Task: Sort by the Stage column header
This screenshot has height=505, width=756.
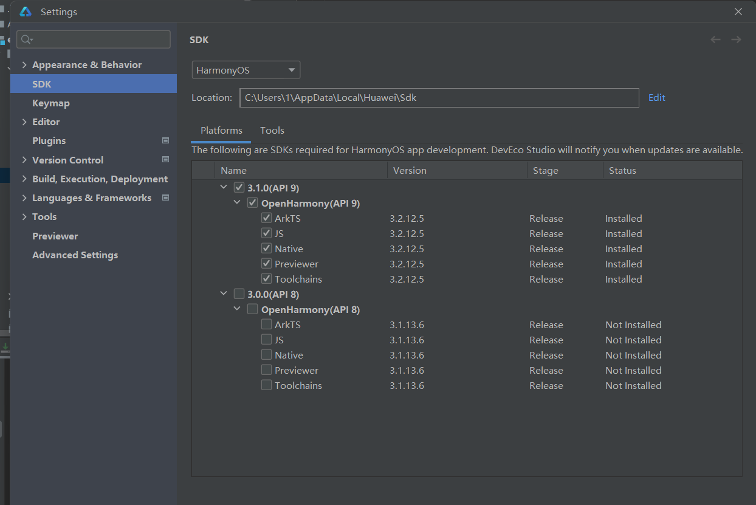Action: (565, 170)
